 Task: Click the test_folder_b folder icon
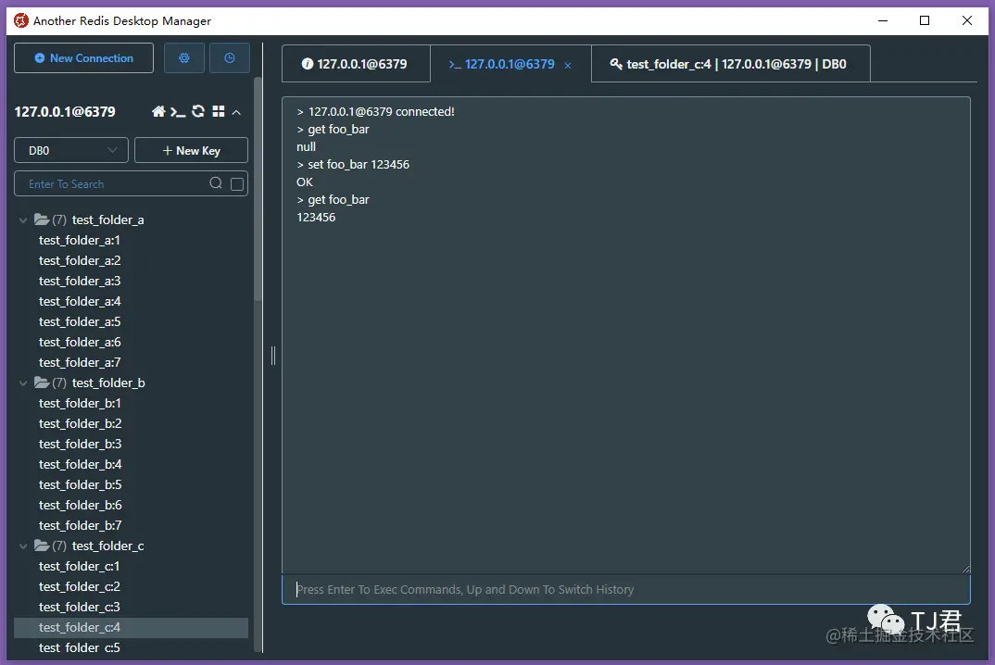point(42,383)
